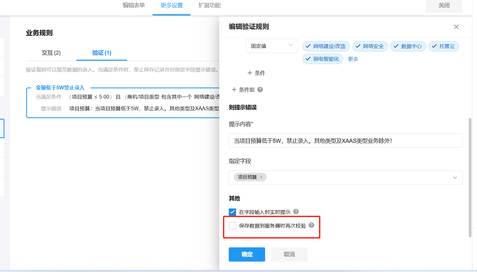This screenshot has width=477, height=272.
Task: Switch to the 编辑表单 tab
Action: tap(134, 5)
